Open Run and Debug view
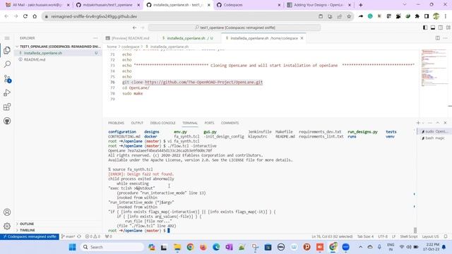 click(x=7, y=92)
